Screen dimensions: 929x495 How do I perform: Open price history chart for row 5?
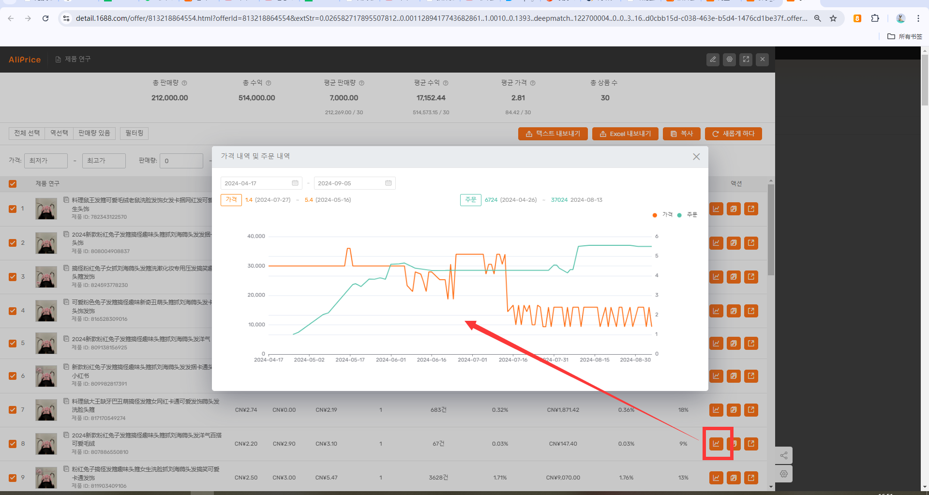click(x=716, y=344)
